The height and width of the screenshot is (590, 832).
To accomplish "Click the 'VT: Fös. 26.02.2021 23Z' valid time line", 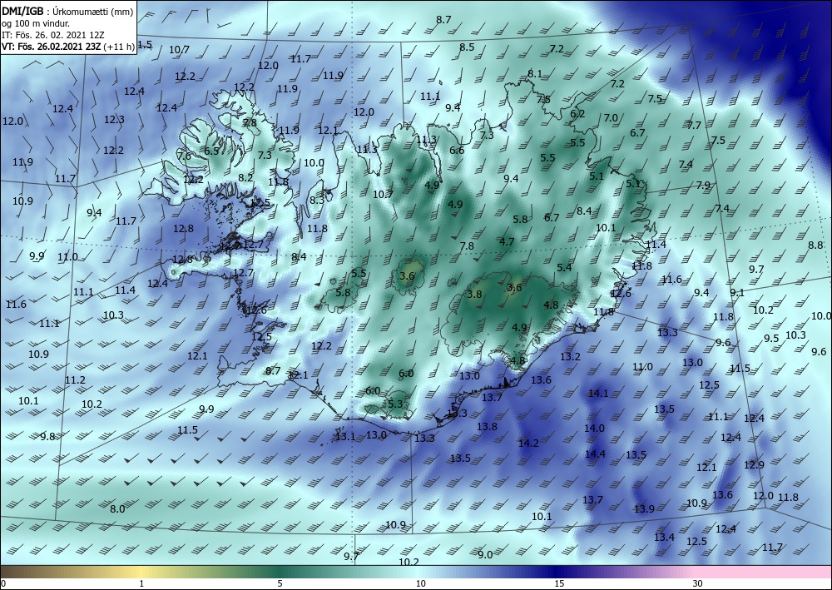I will 52,46.
